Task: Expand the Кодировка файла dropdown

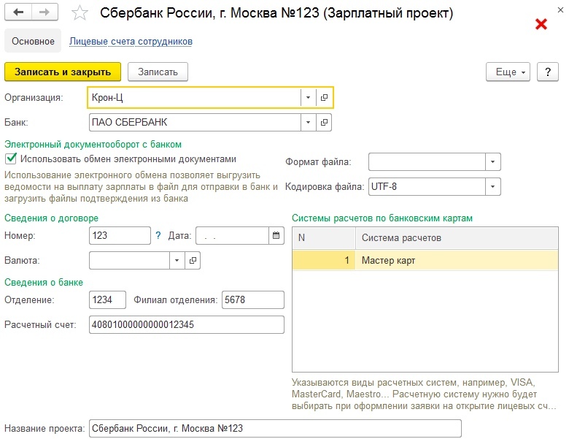Action: click(x=493, y=187)
